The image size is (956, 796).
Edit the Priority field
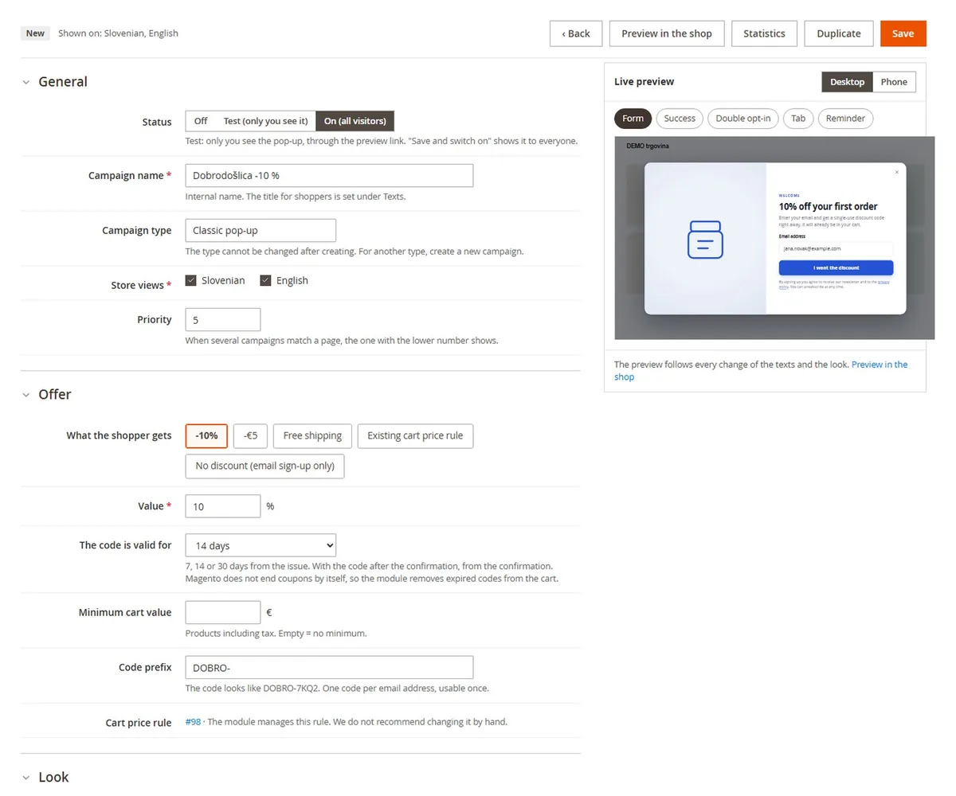(223, 320)
